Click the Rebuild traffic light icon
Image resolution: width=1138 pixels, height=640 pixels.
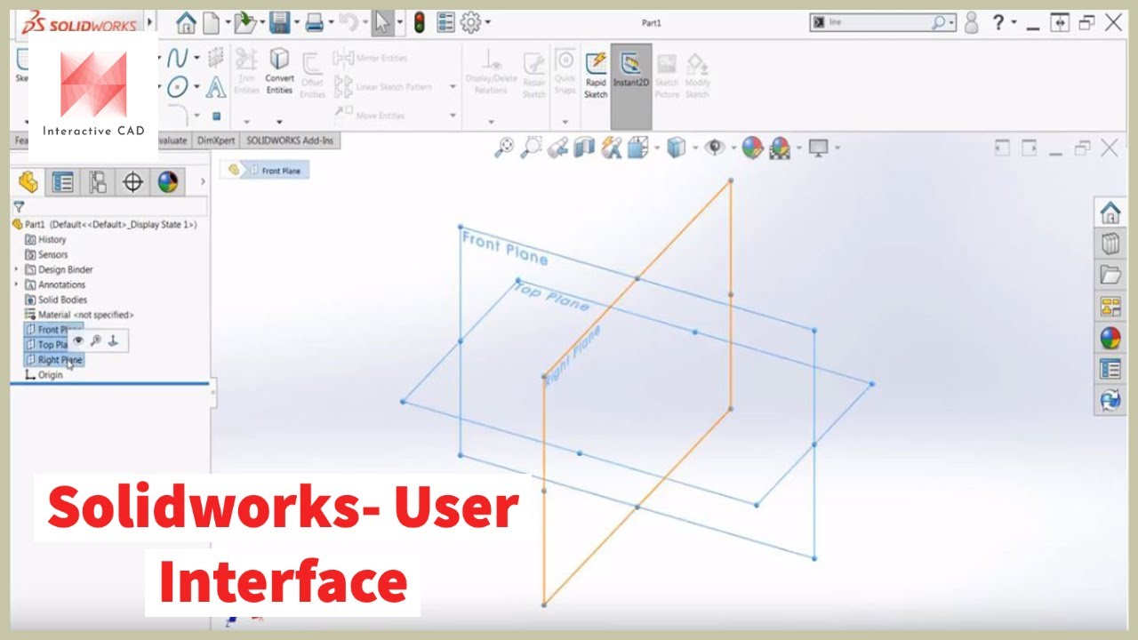point(420,23)
